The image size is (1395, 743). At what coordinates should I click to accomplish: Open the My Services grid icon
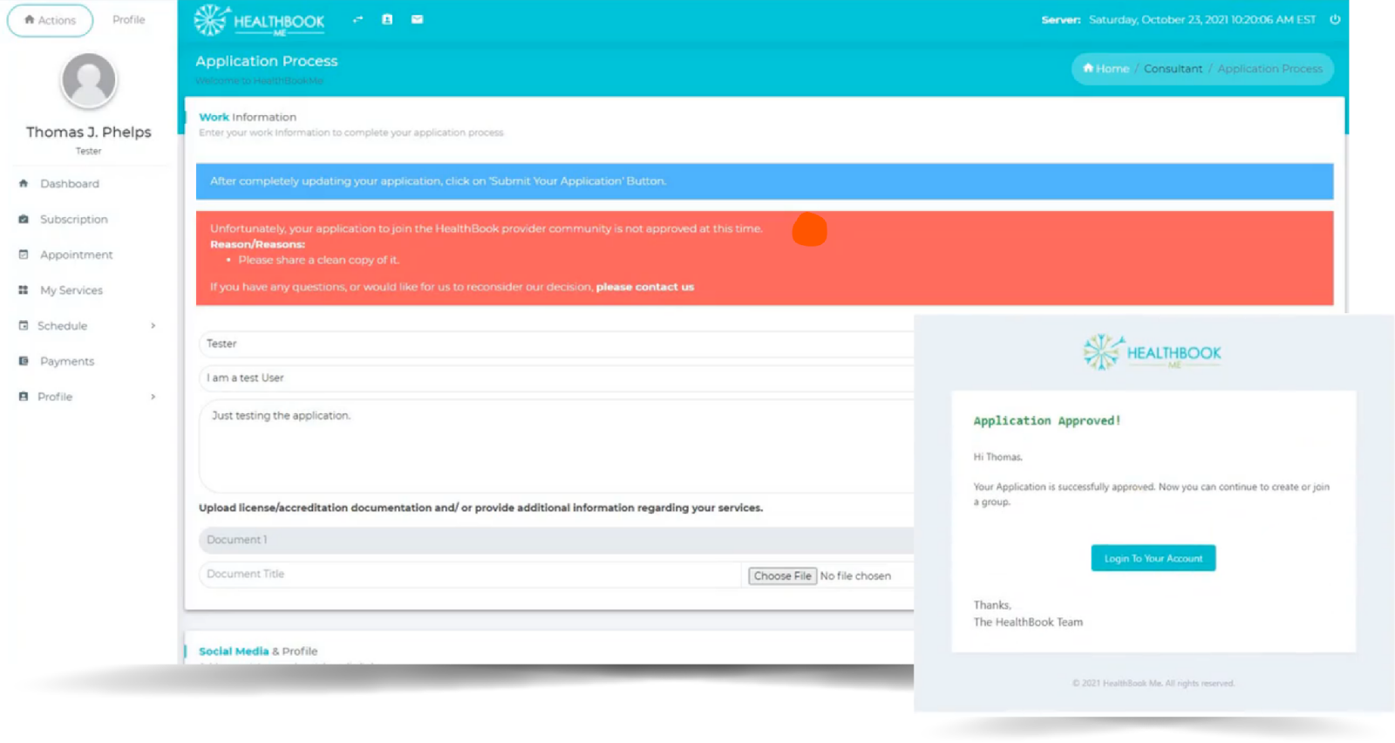click(24, 290)
